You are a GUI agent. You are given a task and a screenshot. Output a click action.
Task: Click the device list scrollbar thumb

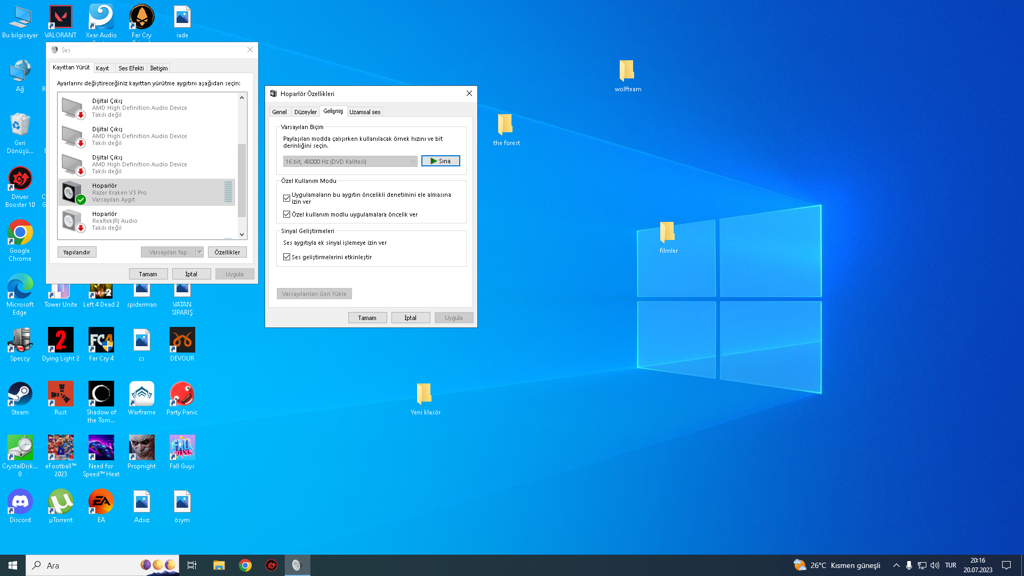click(x=242, y=180)
